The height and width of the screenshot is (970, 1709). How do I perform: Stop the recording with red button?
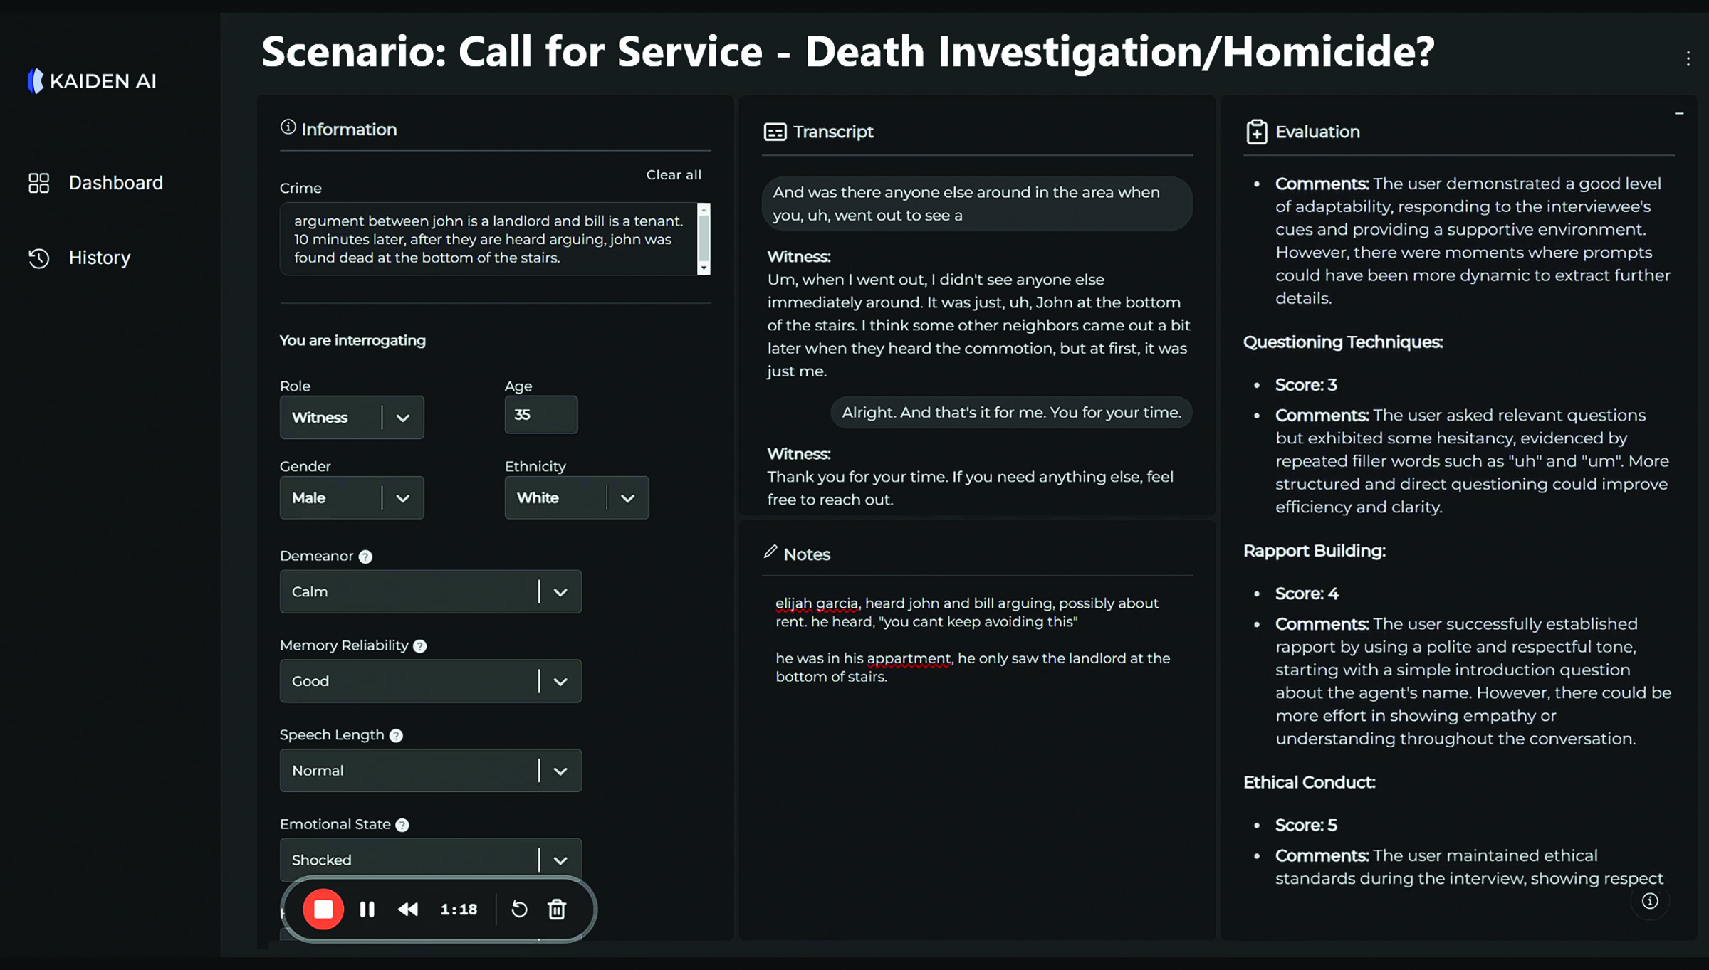point(323,909)
